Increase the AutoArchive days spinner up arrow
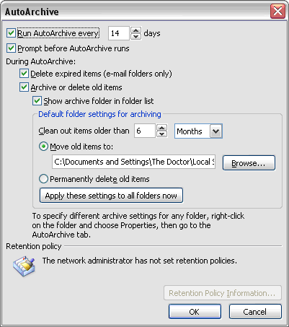This screenshot has height=327, width=289. click(136, 30)
